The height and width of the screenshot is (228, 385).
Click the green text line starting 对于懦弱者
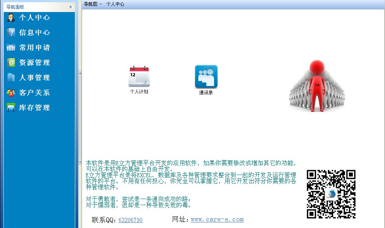(138, 205)
